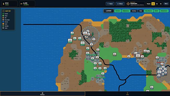Screen dimensions: 170x96
Task: Toggle the City Names layer
Action: click(x=148, y=11)
